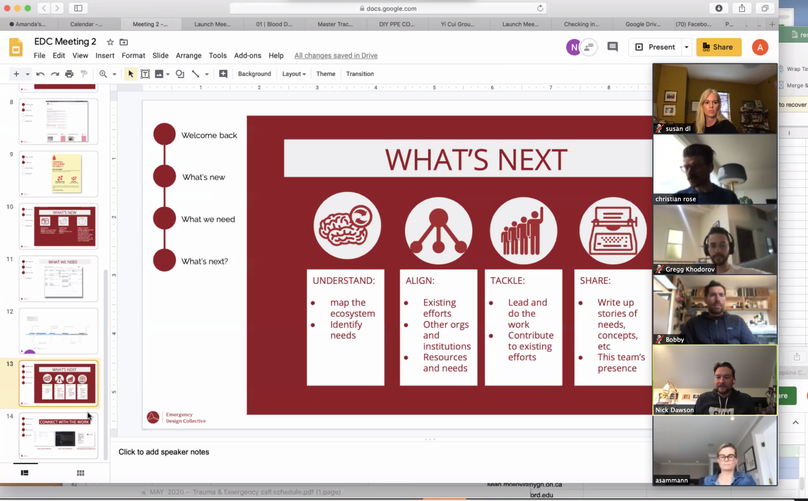Click the Move to folder icon
808x501 pixels.
coord(123,42)
